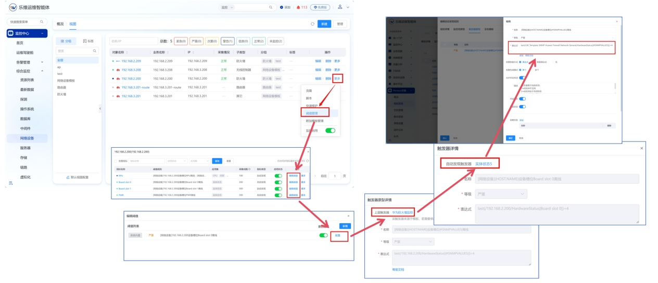This screenshot has height=283, width=658.
Task: Switch to the 概况 tab
Action: click(60, 24)
